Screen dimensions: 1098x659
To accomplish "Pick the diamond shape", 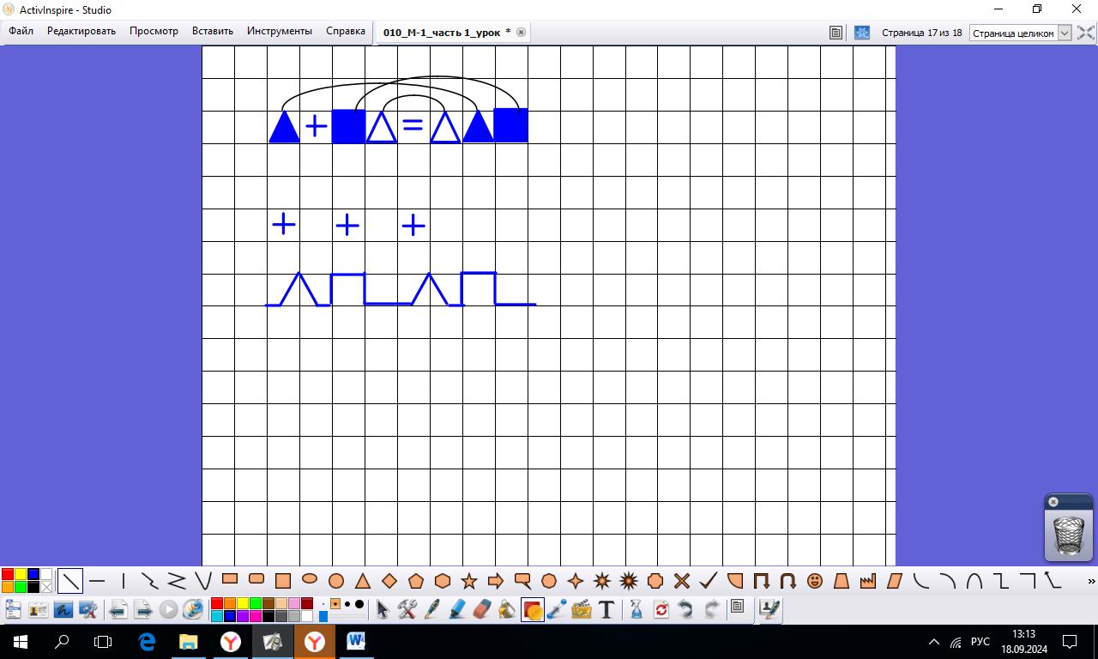I will click(389, 581).
